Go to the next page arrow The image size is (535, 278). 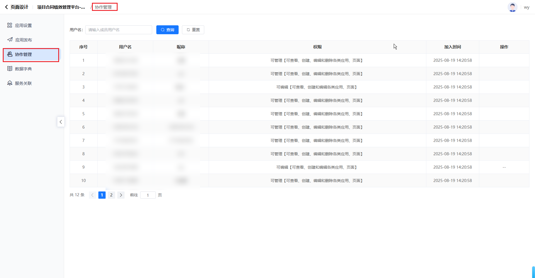[x=121, y=195]
